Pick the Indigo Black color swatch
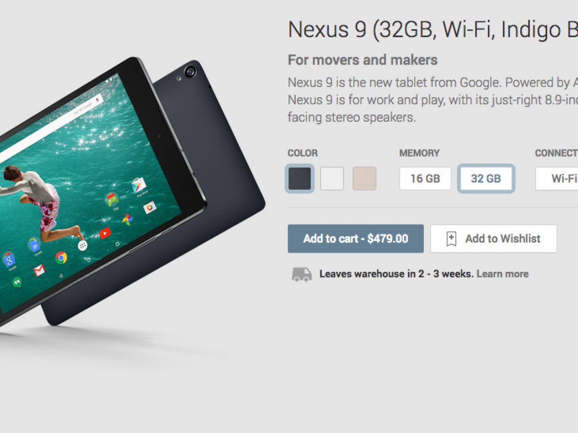The width and height of the screenshot is (578, 433). click(300, 178)
